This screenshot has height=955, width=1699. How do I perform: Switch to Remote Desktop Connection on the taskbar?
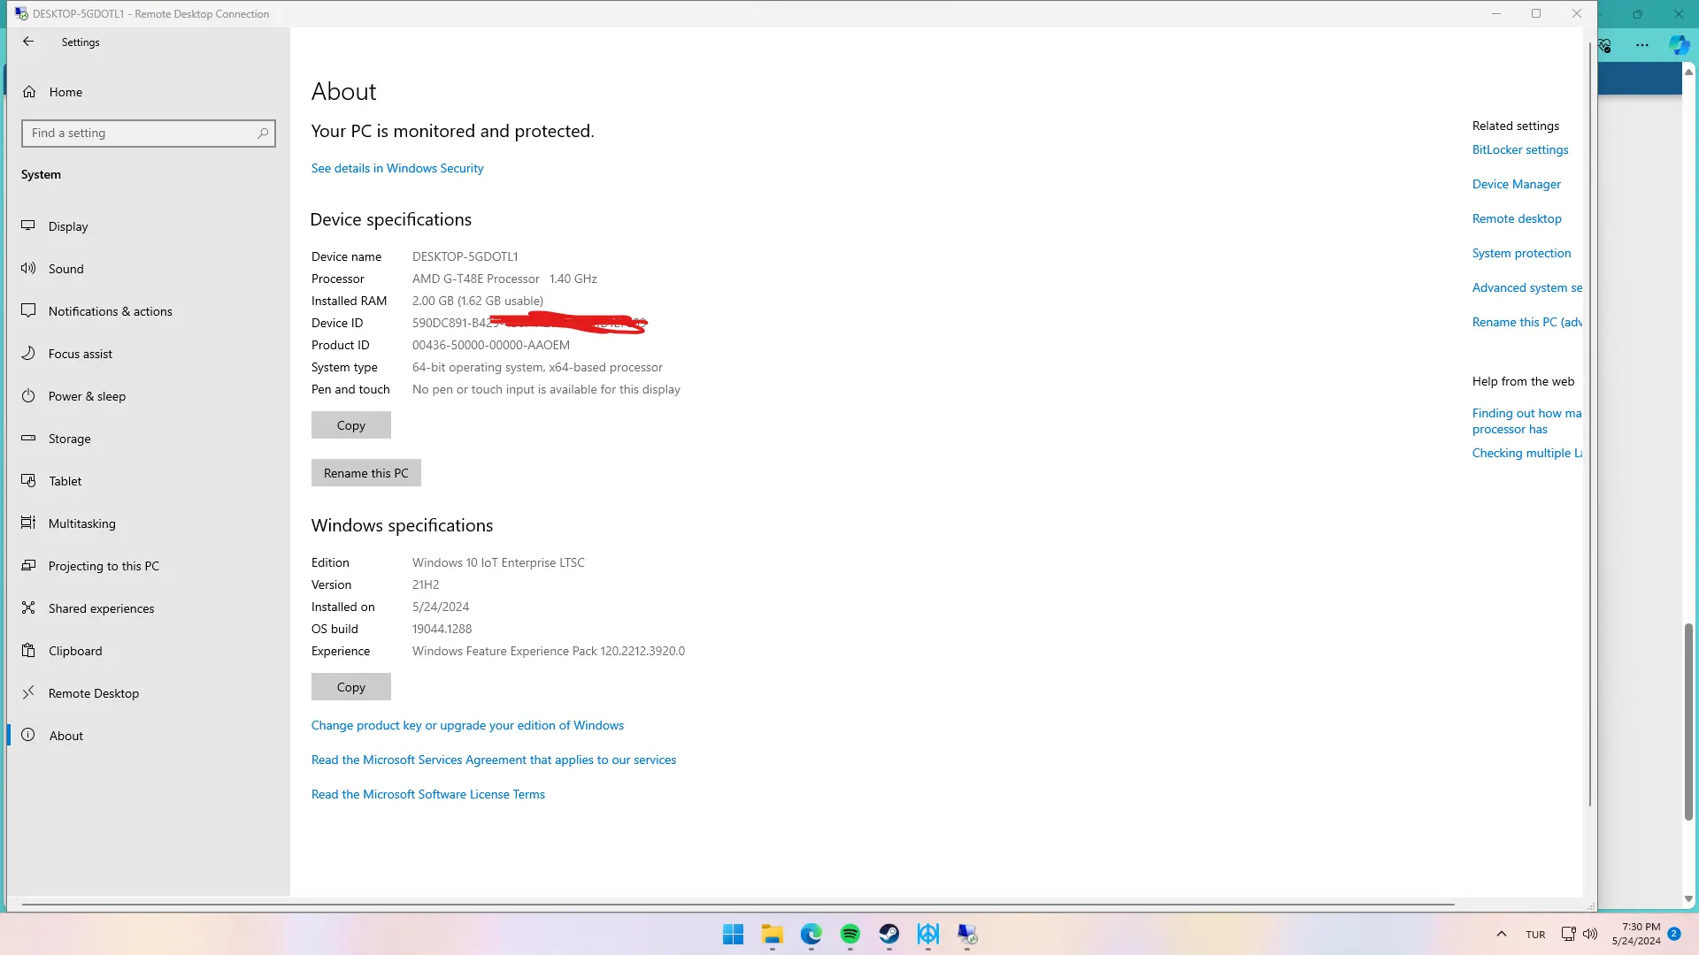967,934
